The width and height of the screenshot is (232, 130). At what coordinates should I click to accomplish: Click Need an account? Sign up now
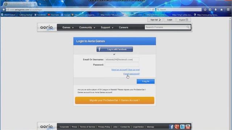(125, 70)
